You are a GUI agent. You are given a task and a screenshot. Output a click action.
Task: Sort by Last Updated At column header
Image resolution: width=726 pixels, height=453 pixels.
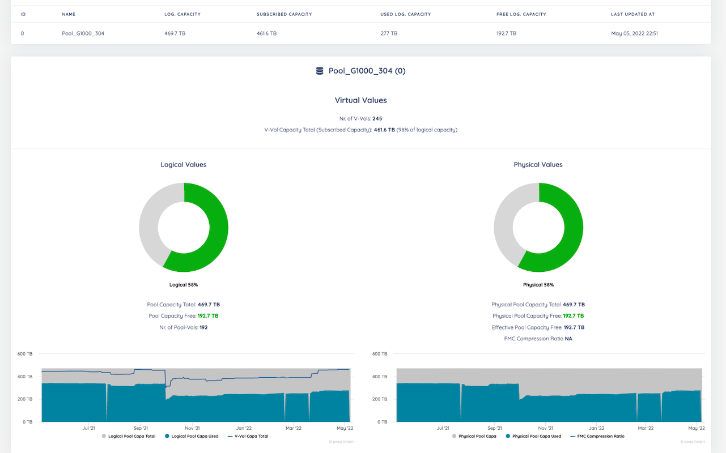632,14
